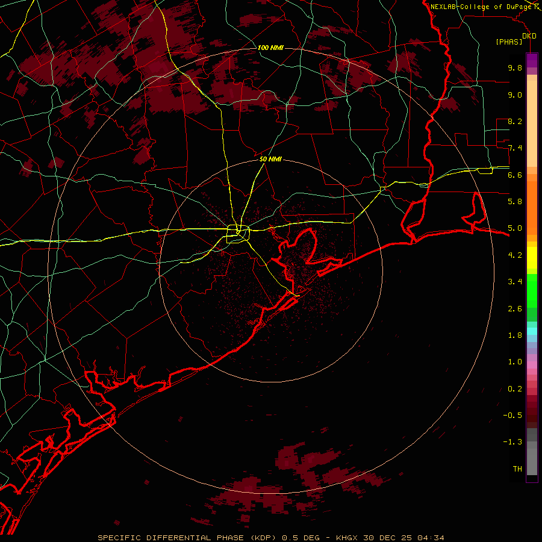This screenshot has width=542, height=542.
Task: Click the SPECIFIC DIFFERENTIAL PHASE (KDP) title text
Action: pyautogui.click(x=188, y=538)
